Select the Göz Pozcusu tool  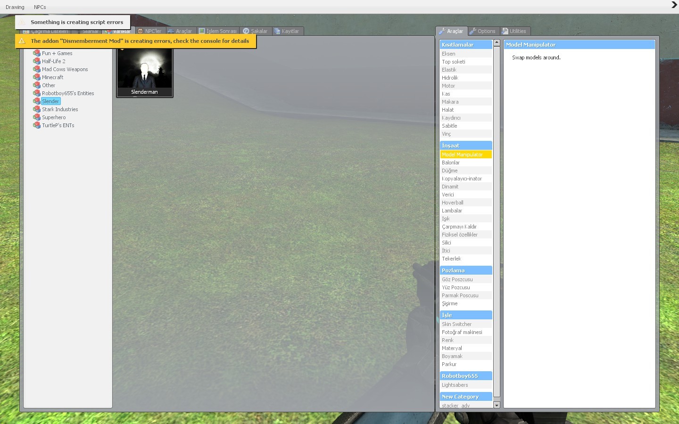(x=466, y=279)
